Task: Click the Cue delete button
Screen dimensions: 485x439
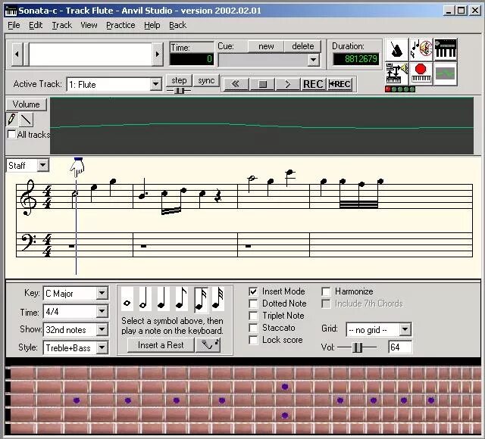Action: 303,46
